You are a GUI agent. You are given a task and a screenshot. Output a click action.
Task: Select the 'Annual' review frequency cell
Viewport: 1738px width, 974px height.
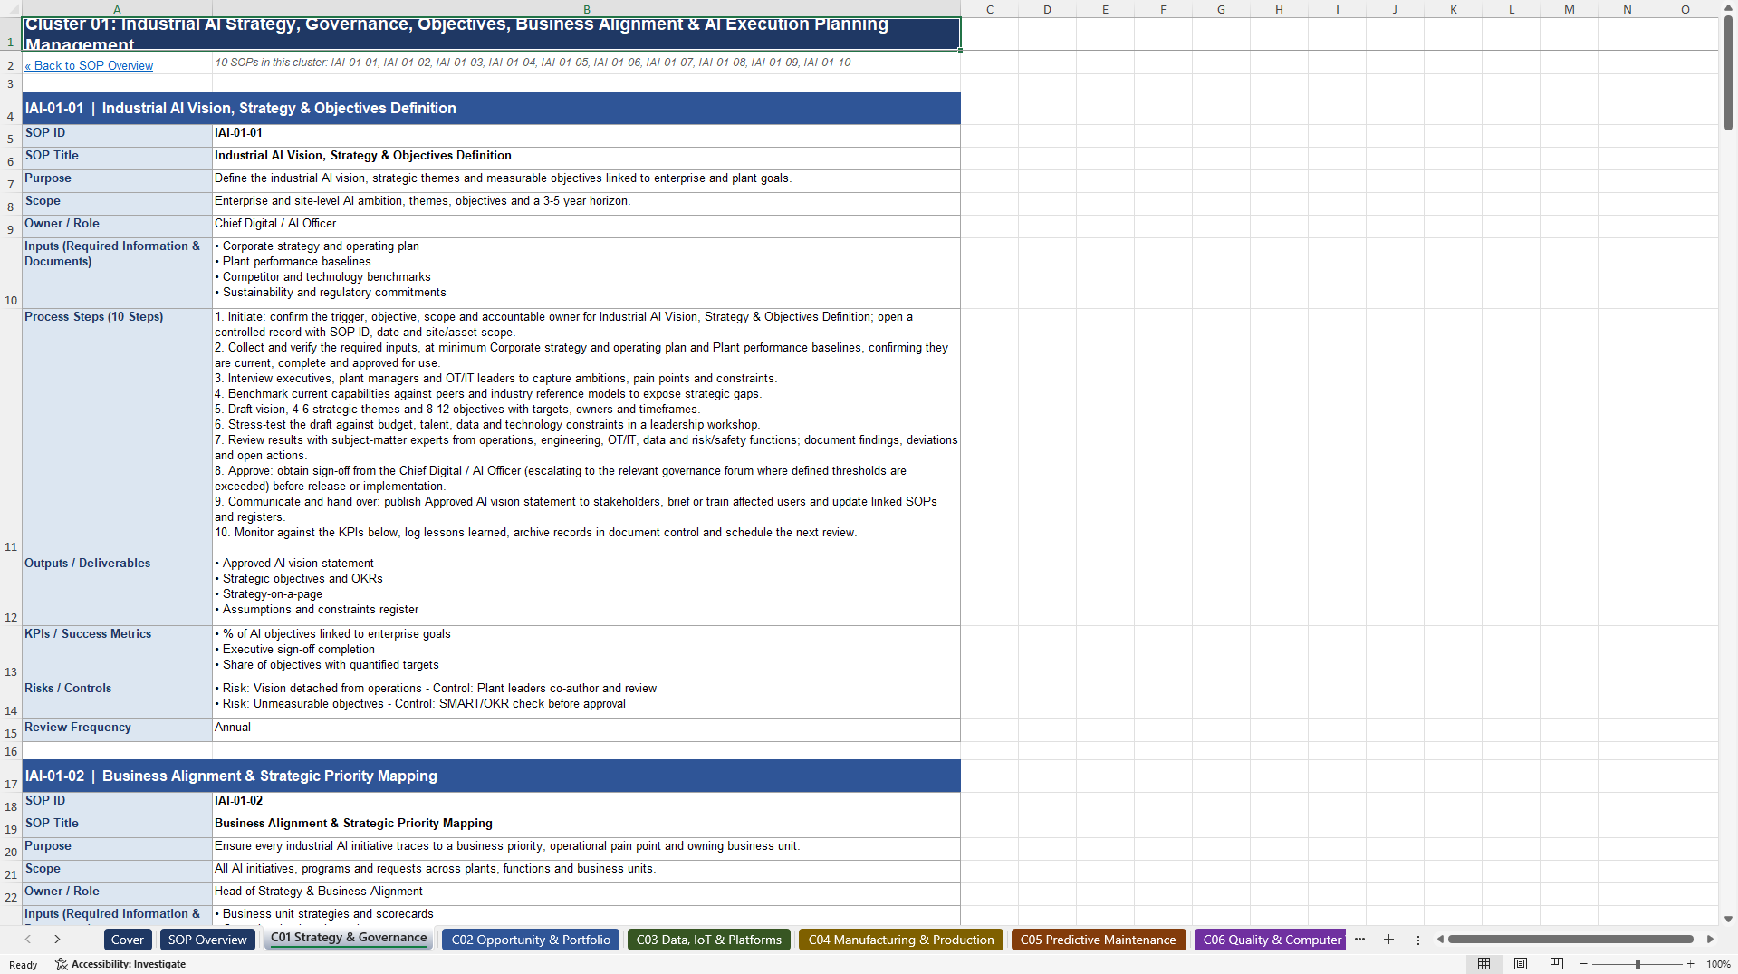(586, 730)
